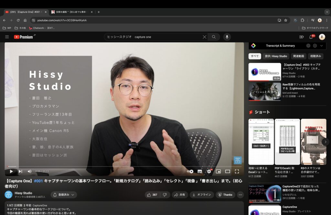The image size is (331, 215).
Task: Submit search with magnifier button
Action: [214, 37]
